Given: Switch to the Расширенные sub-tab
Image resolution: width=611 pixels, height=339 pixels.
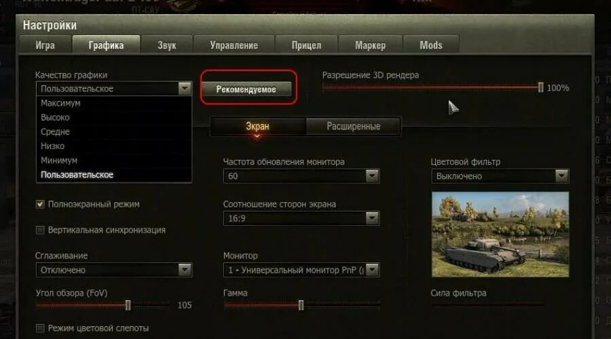Looking at the screenshot, I should 354,127.
